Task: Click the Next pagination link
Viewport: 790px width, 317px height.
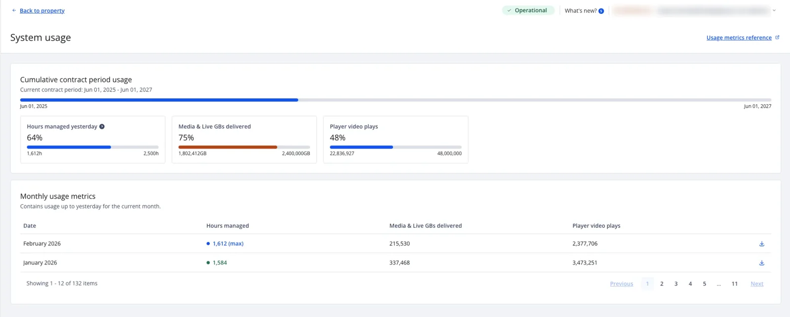Action: click(x=757, y=284)
